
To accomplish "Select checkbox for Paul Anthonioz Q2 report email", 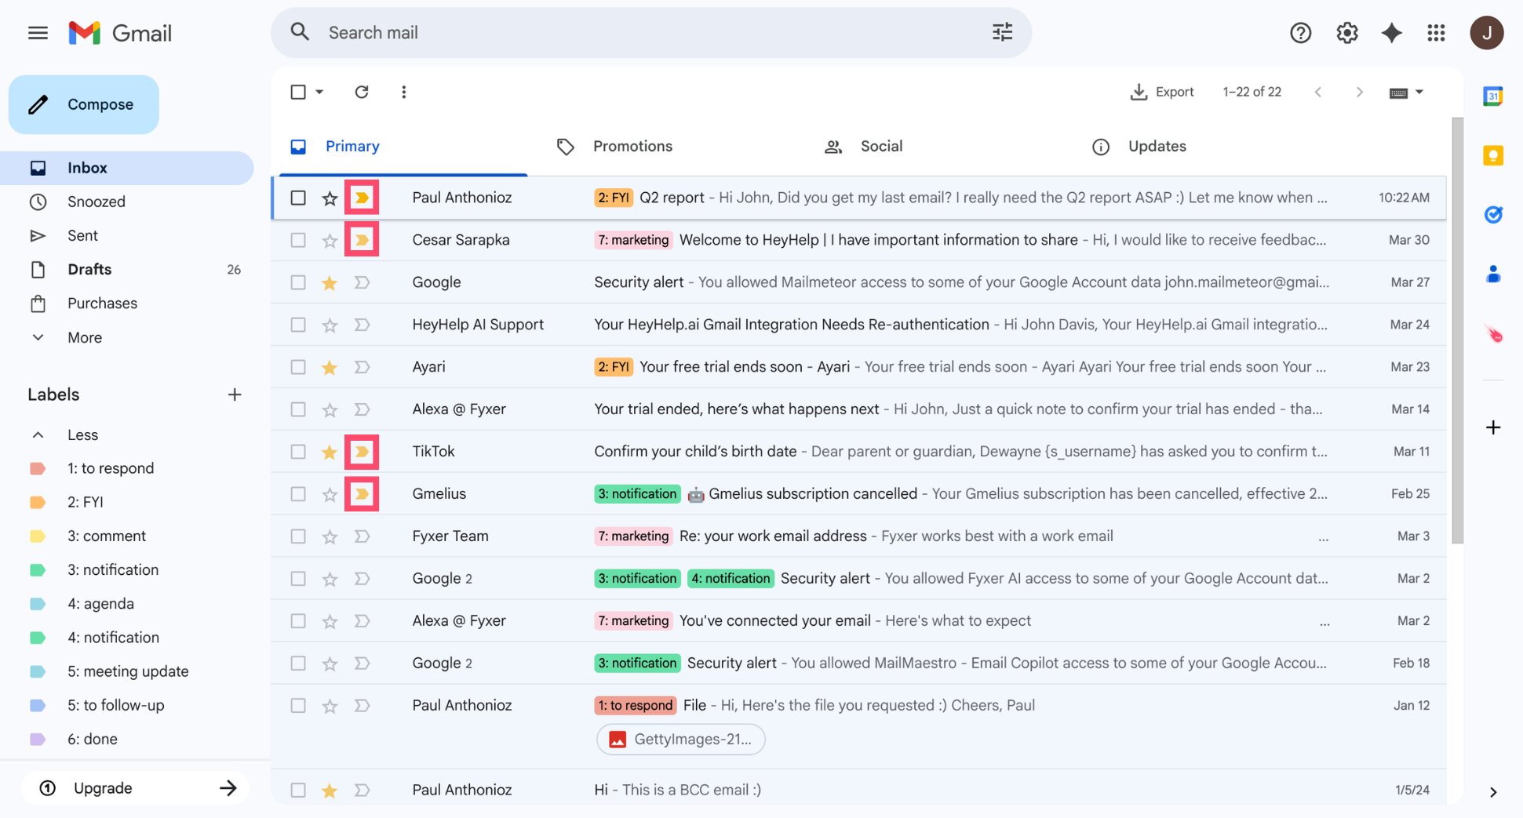I will [x=298, y=198].
